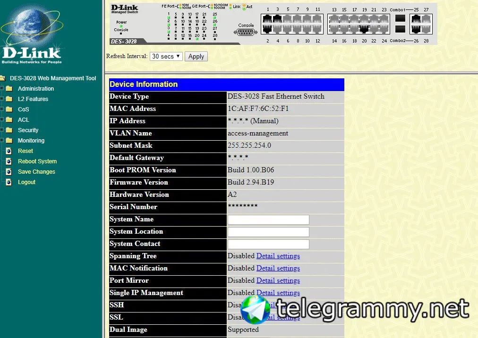Screen dimensions: 478x338
Task: Click port 12 on the switch panel
Action: click(x=317, y=29)
